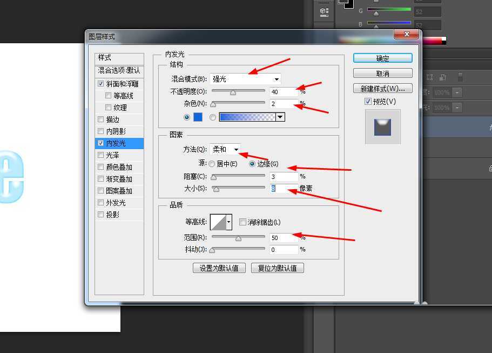The height and width of the screenshot is (353, 492).
Task: Click the 3D panel icon in the right dock
Action: [323, 11]
